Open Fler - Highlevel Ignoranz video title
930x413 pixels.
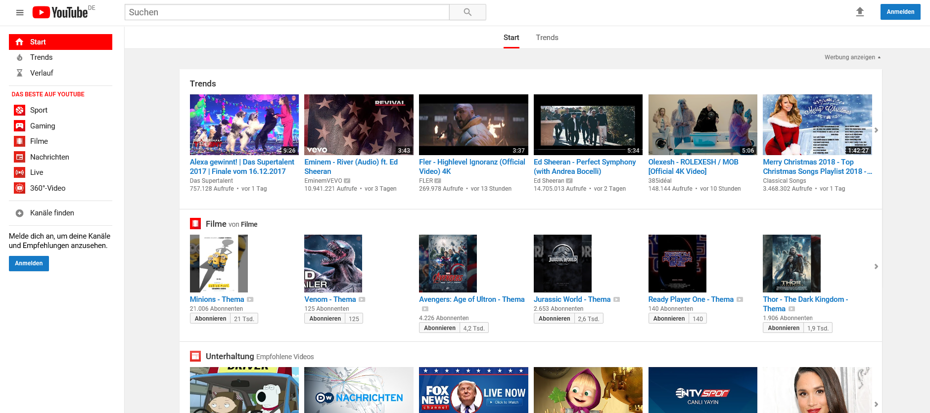point(472,166)
